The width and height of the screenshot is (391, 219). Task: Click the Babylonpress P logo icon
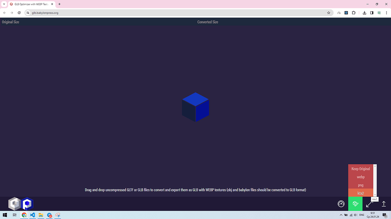coord(26,204)
